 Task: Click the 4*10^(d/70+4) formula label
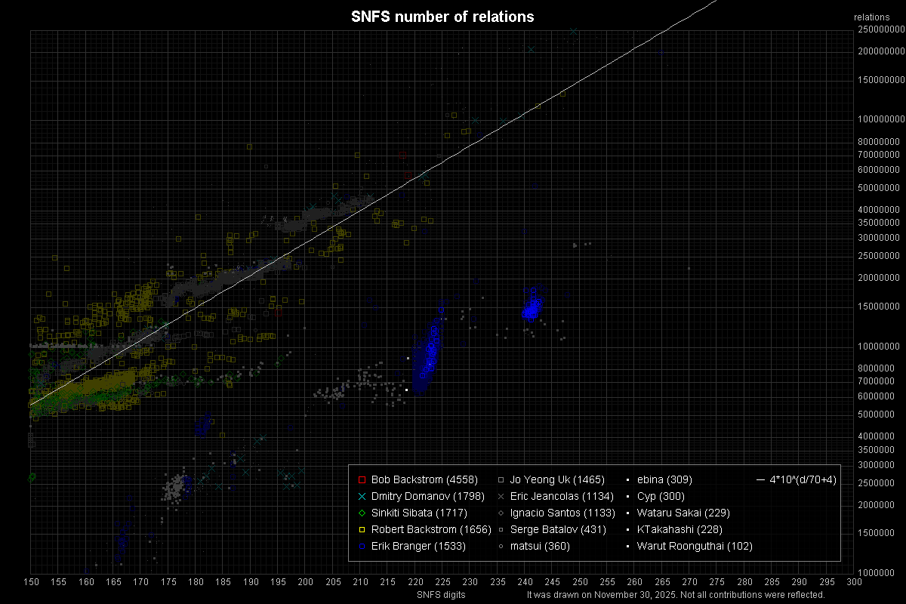point(803,479)
